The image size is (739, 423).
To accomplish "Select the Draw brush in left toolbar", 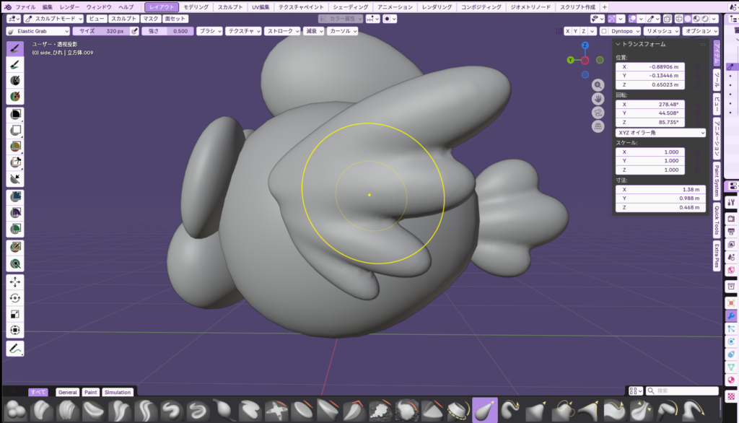I will click(14, 48).
